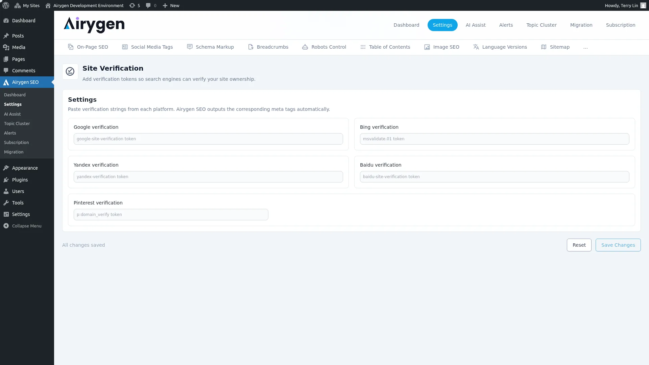This screenshot has width=649, height=365.
Task: Open Appearance in sidebar
Action: (27, 168)
